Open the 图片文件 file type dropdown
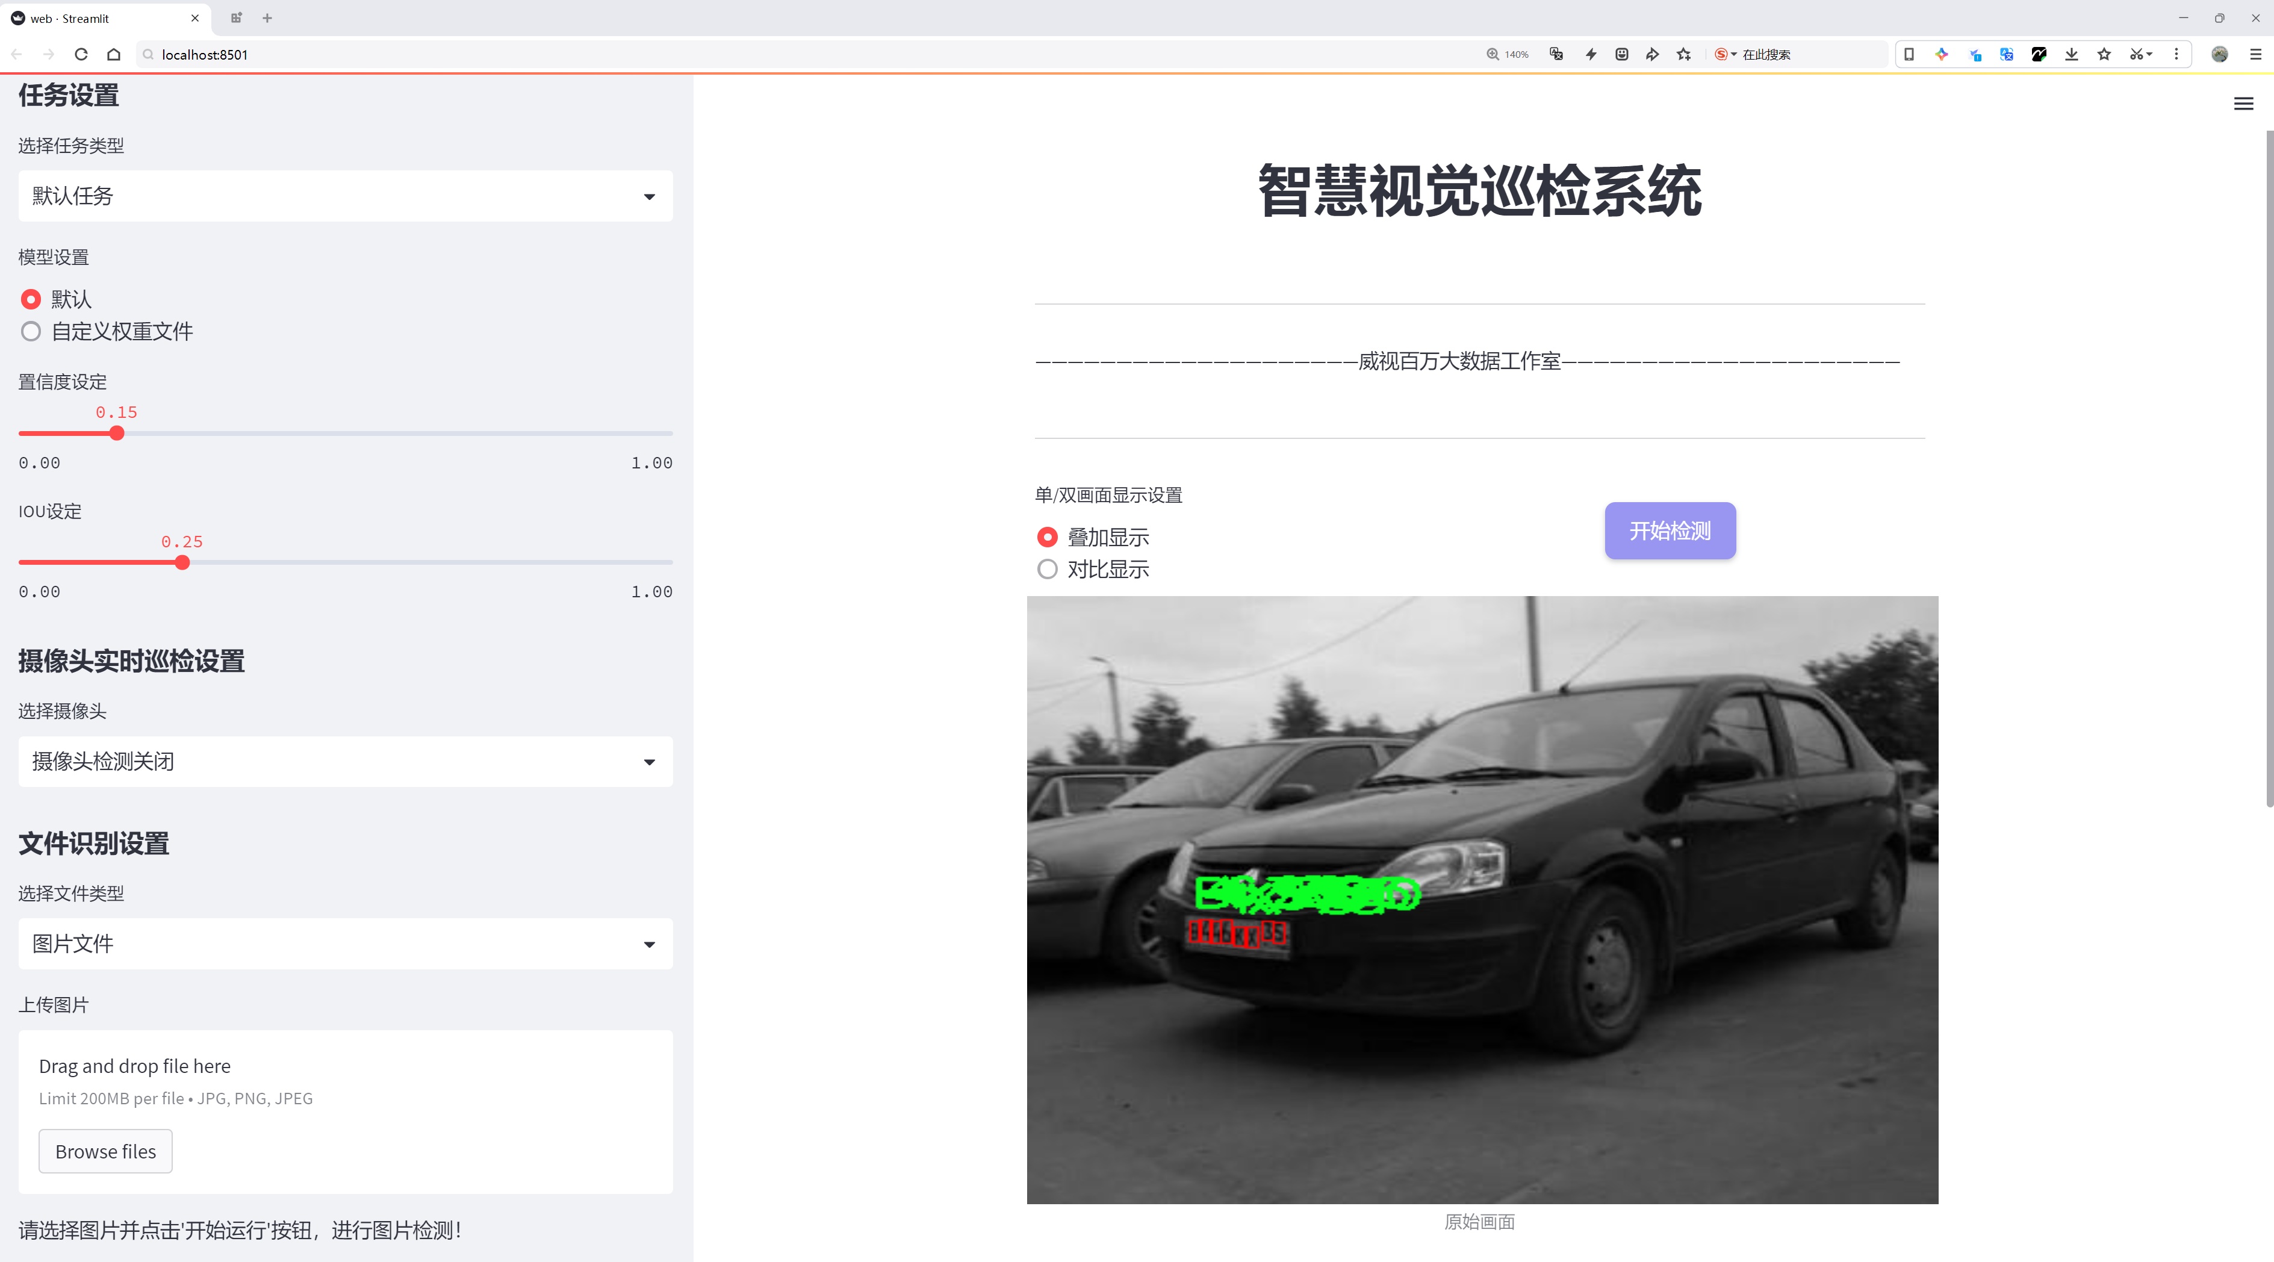2274x1262 pixels. click(x=345, y=944)
